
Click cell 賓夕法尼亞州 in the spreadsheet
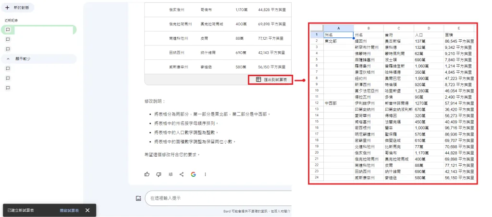[369, 91]
